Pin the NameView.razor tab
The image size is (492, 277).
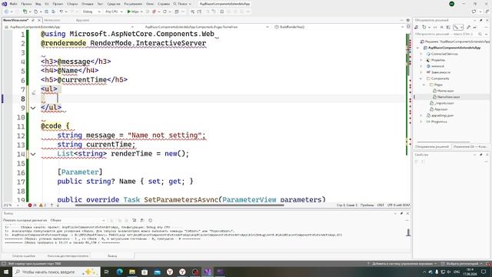pyautogui.click(x=33, y=20)
